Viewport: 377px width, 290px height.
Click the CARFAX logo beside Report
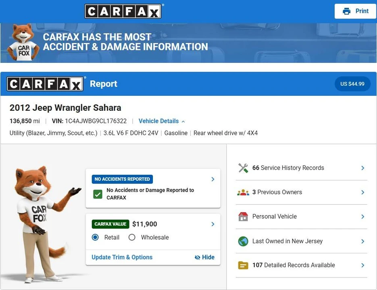coord(45,84)
